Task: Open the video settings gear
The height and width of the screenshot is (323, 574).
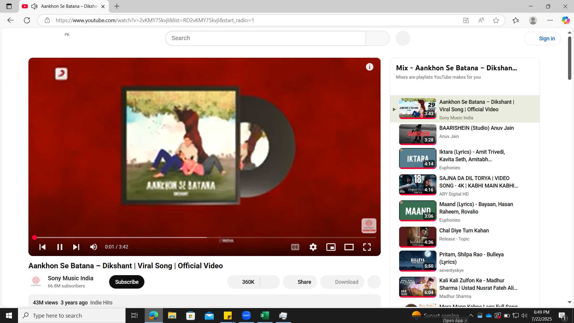Action: click(313, 247)
